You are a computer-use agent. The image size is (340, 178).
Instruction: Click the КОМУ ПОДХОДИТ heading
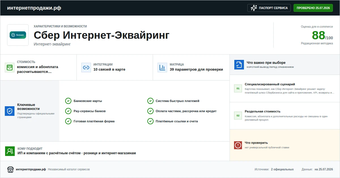pos(30,149)
